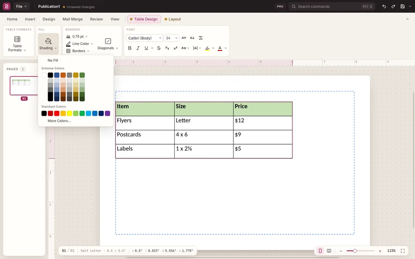415x259 pixels.
Task: Open the Insert tab
Action: click(x=30, y=19)
